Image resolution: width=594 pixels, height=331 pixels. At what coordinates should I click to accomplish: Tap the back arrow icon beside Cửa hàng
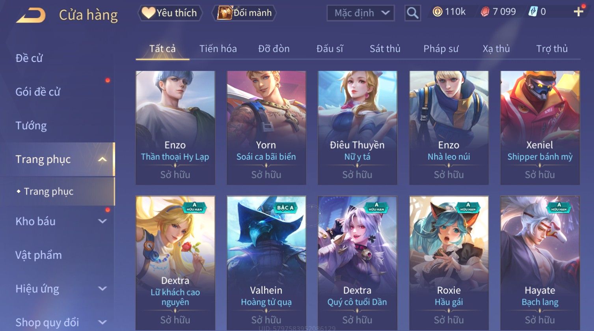[30, 15]
